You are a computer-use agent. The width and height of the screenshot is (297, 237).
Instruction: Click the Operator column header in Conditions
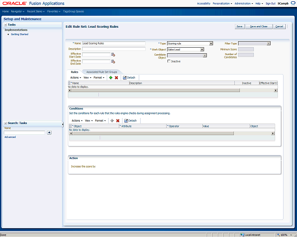(x=184, y=126)
